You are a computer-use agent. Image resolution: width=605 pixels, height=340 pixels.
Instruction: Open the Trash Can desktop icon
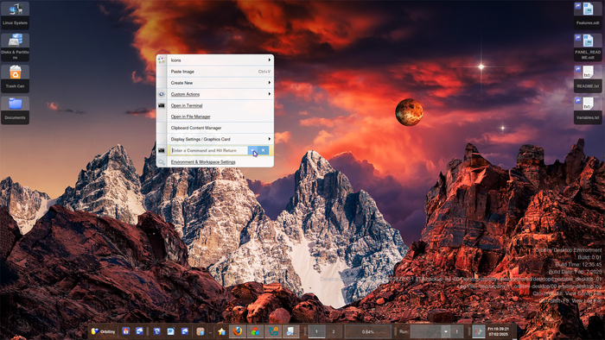[x=15, y=79]
